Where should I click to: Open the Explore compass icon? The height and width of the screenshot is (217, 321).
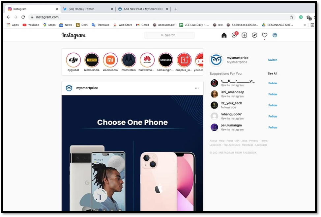[x=254, y=35]
